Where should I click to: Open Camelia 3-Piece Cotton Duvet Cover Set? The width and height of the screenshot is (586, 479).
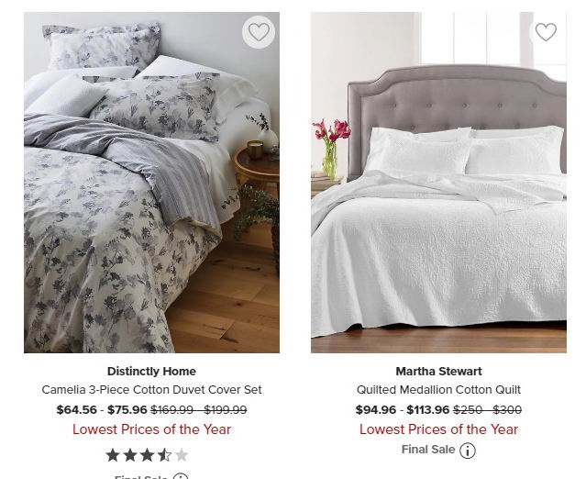click(x=151, y=390)
